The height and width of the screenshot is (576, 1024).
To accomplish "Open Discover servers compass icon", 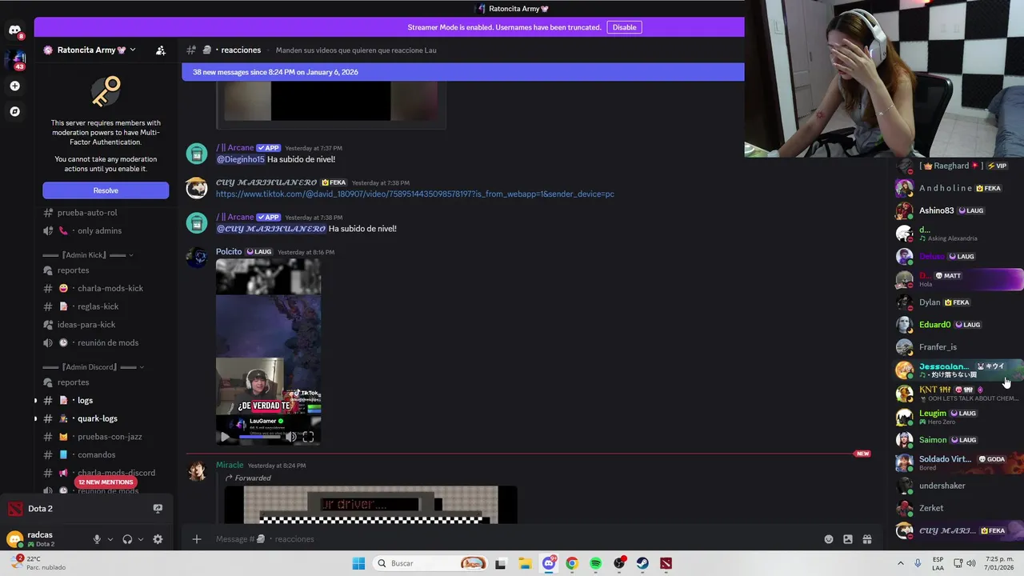I will point(14,111).
